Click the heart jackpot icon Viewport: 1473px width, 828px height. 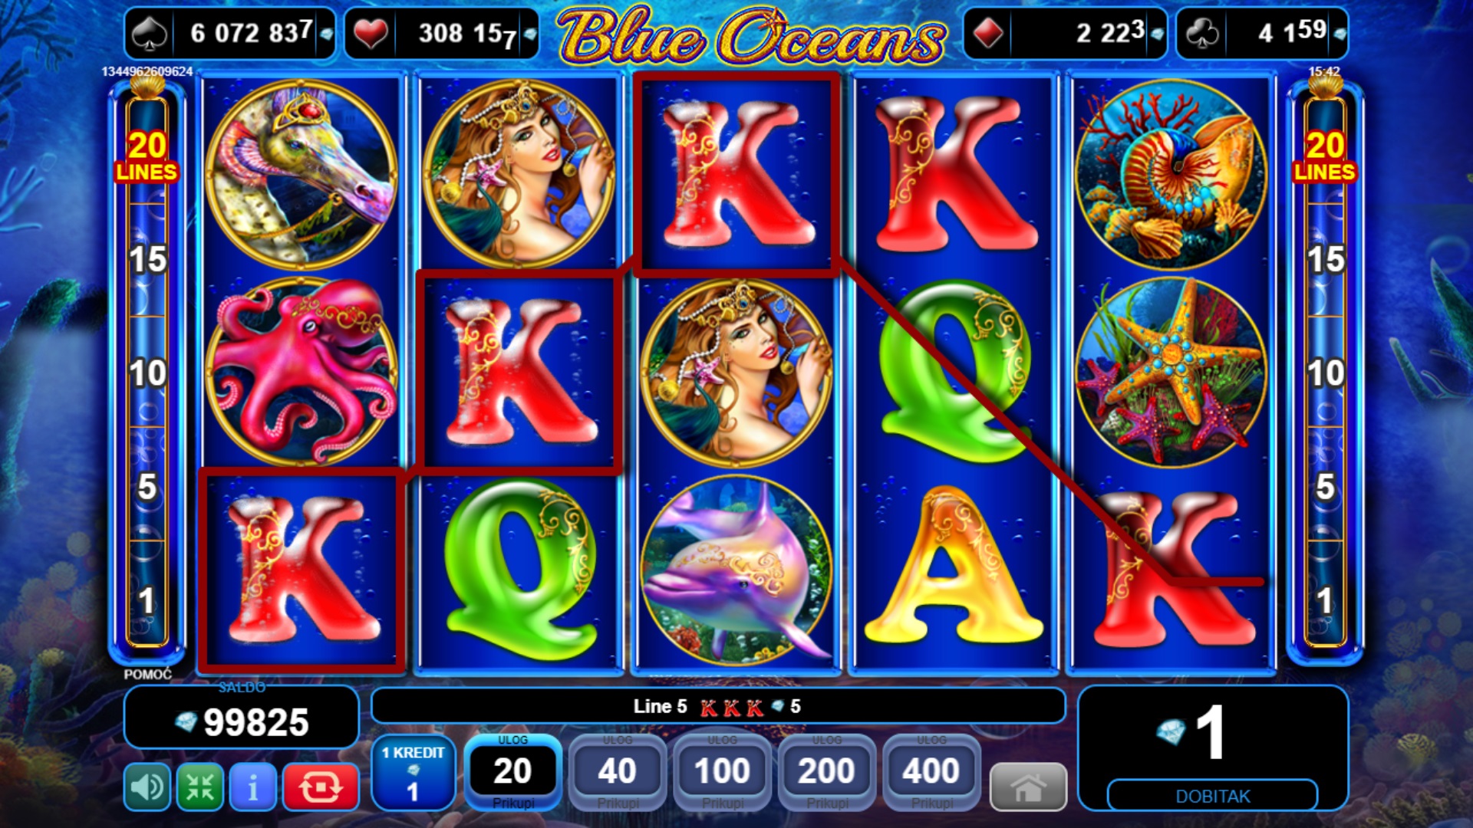(371, 34)
